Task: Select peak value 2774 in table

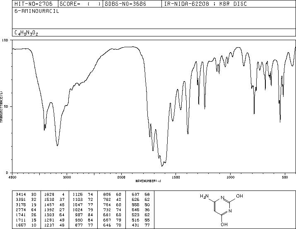Action: coord(21,210)
